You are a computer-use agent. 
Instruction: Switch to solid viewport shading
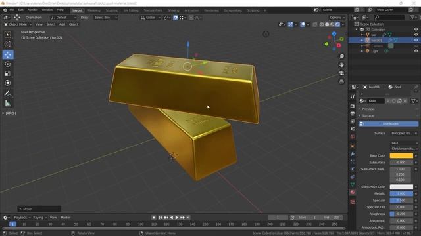(x=327, y=24)
